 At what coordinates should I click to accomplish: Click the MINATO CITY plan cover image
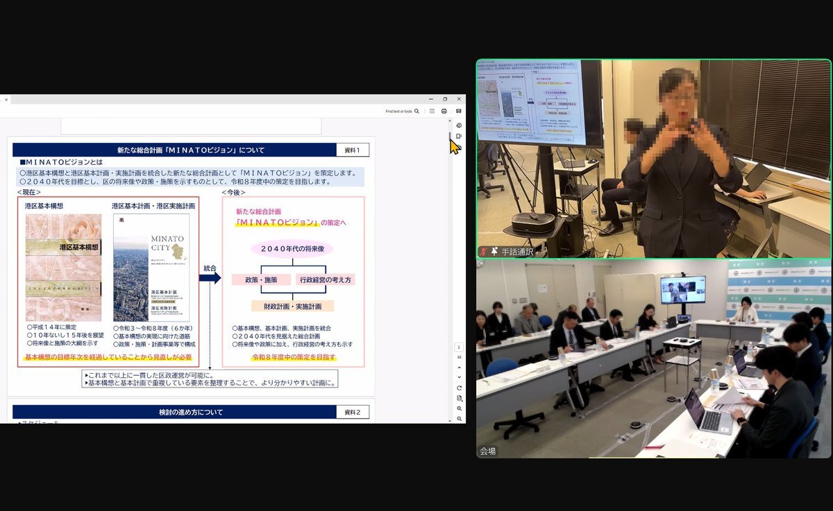(x=151, y=267)
